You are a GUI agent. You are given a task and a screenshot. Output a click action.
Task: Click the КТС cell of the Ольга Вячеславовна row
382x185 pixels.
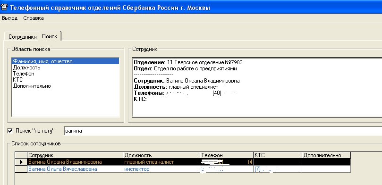click(278, 169)
